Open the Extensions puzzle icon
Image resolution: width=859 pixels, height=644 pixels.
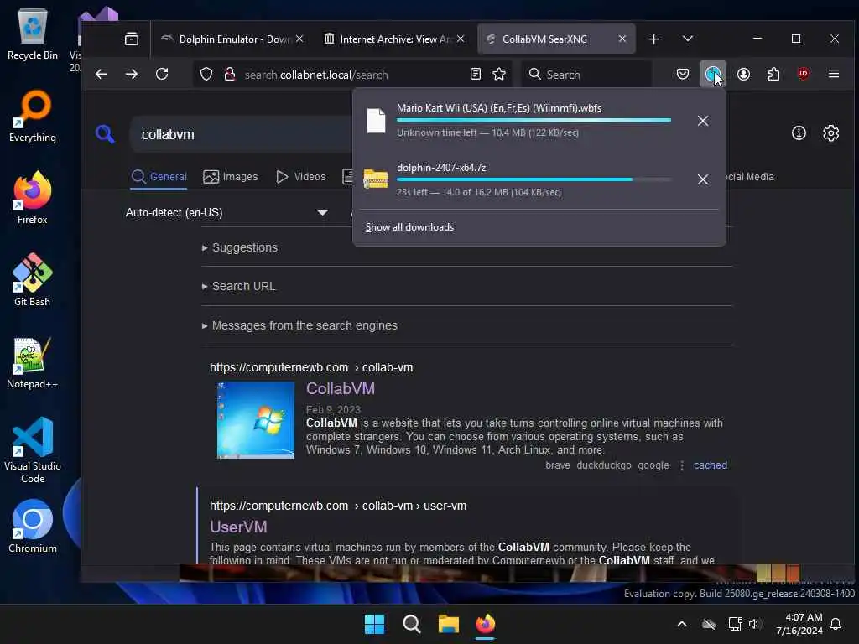773,74
